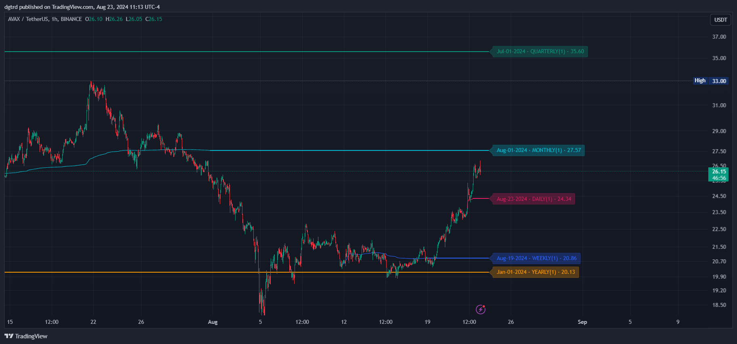This screenshot has width=737, height=344.
Task: Click the 31.00 price axis label
Action: [x=719, y=105]
